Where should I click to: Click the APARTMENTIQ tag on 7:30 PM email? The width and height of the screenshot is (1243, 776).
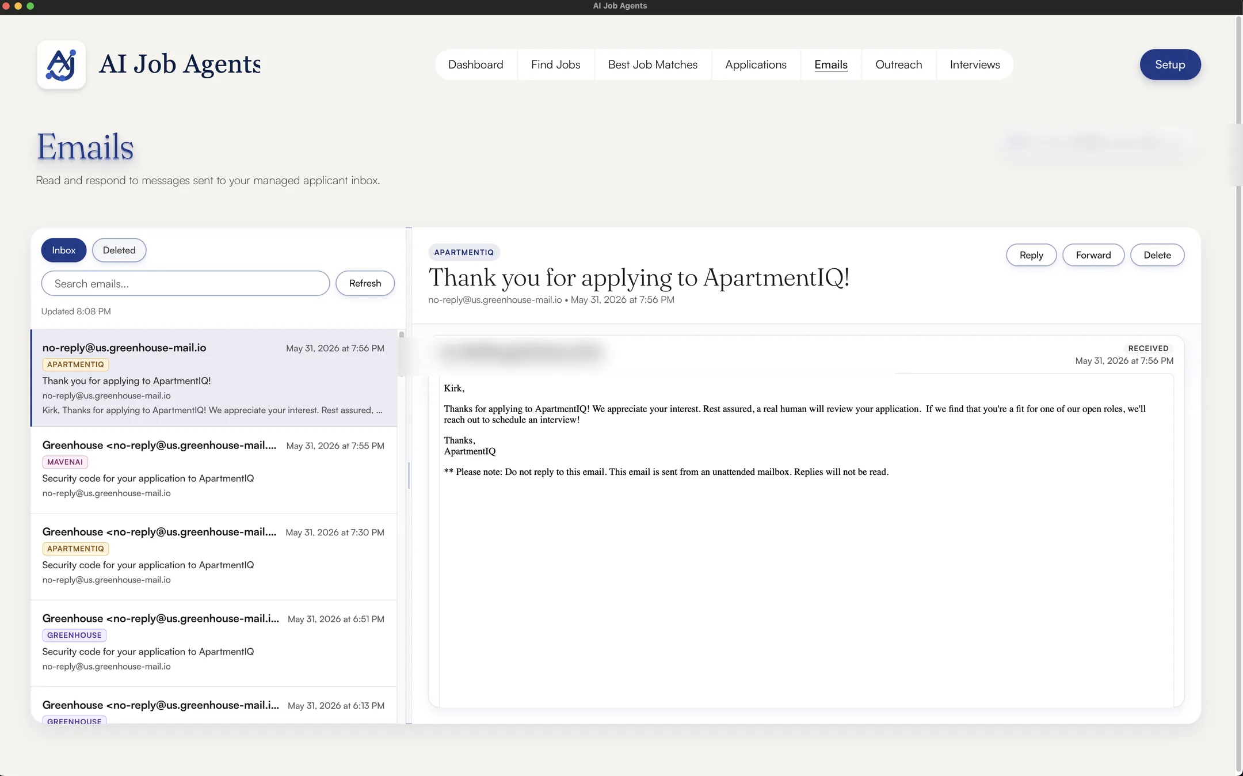pyautogui.click(x=75, y=549)
